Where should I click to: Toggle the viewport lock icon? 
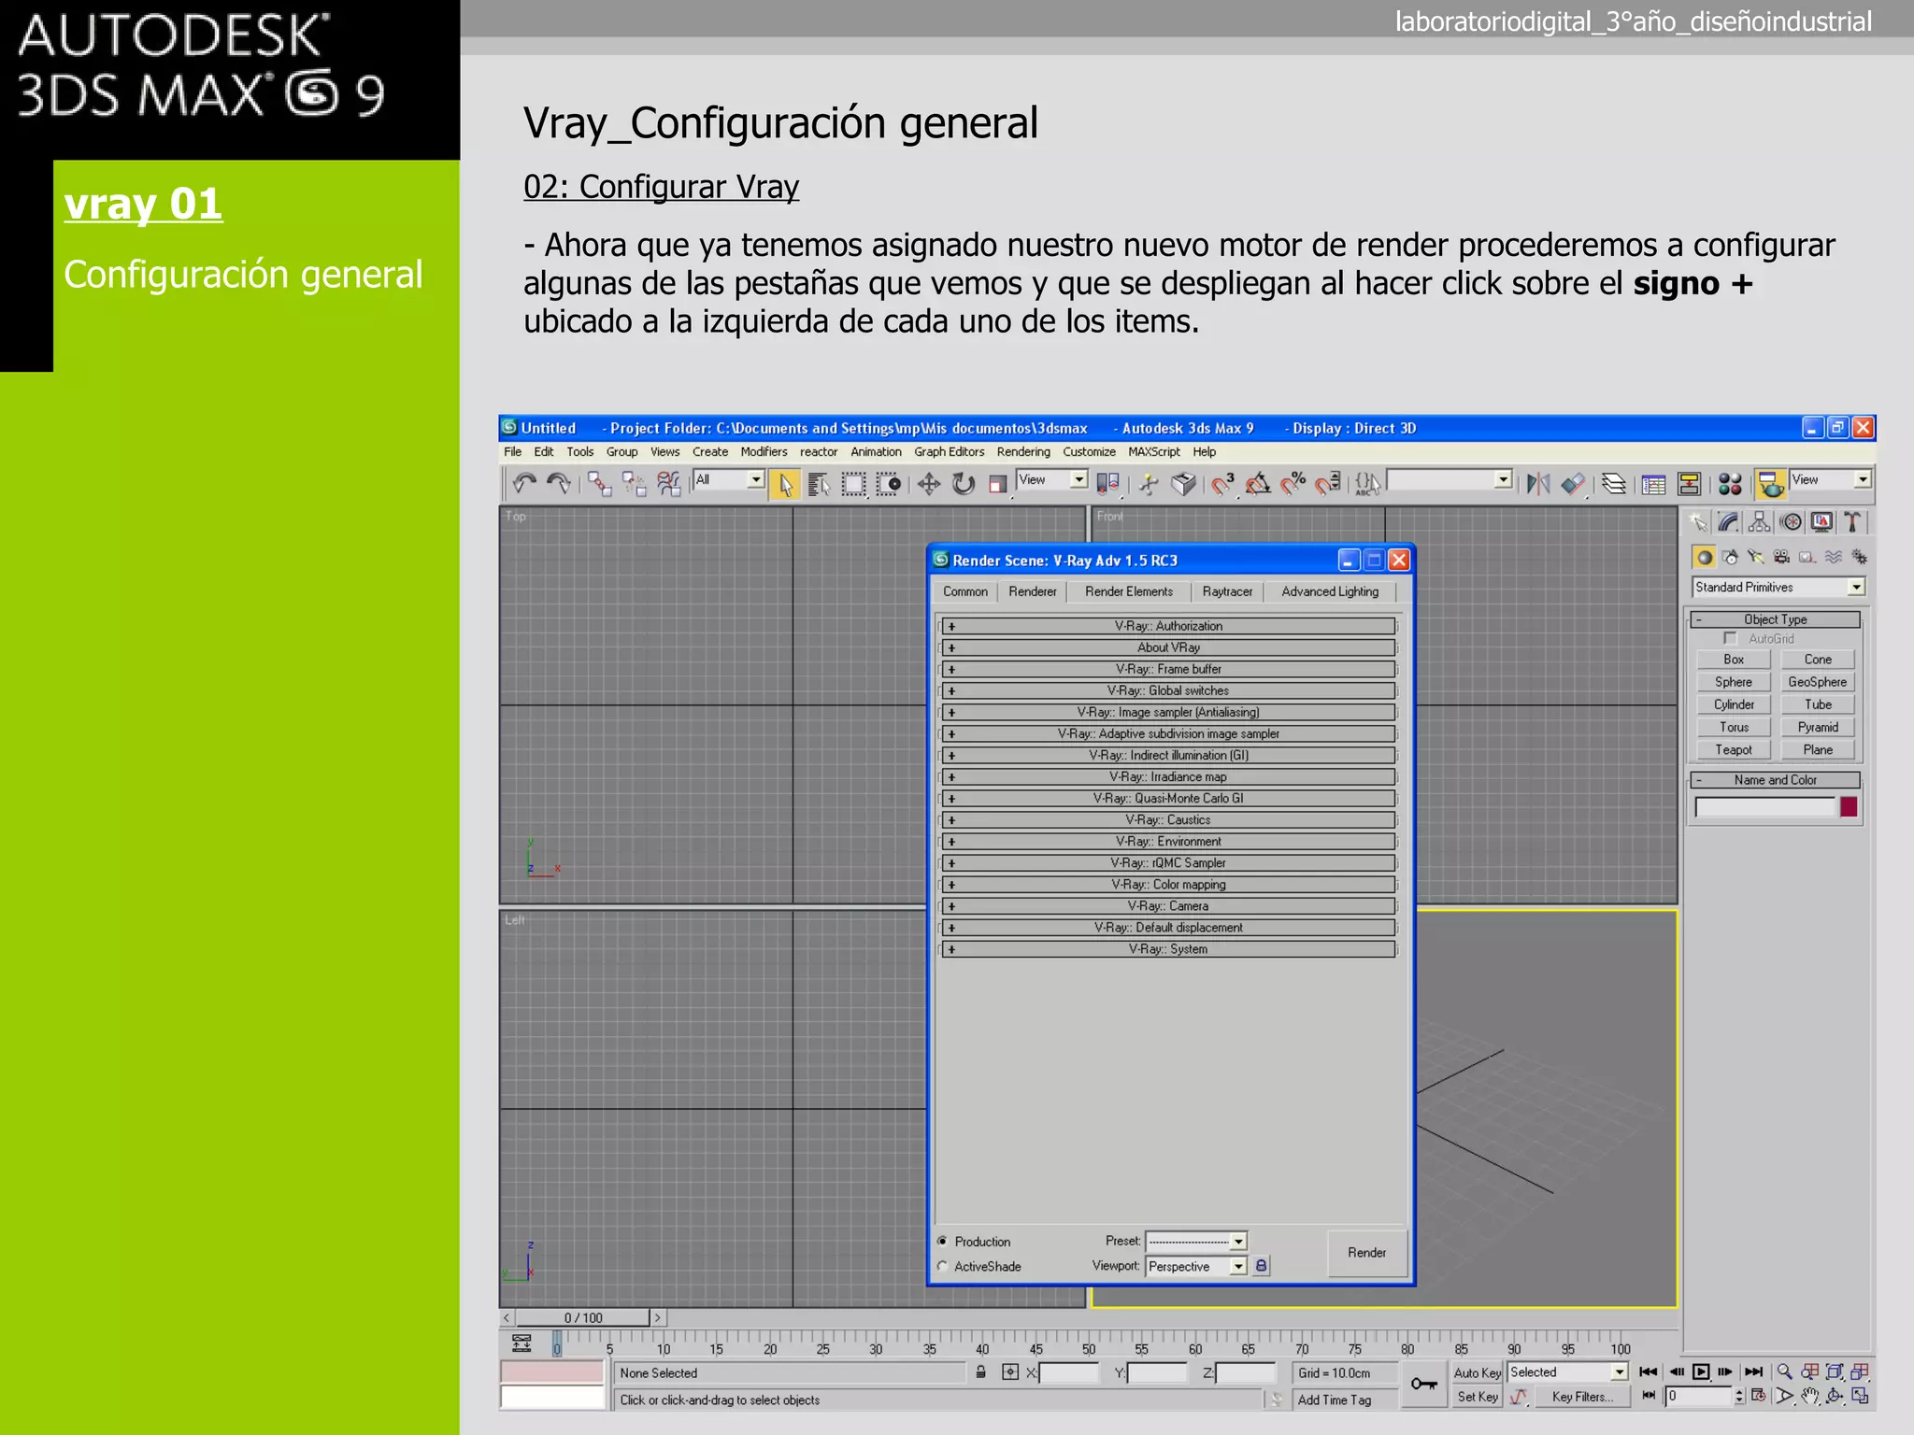pyautogui.click(x=1261, y=1266)
